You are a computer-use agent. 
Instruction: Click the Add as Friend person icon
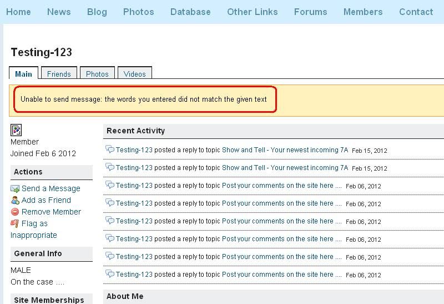pos(15,201)
